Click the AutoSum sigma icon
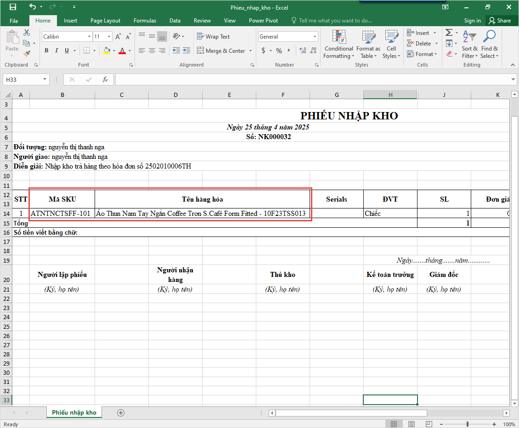Viewport: 519px width, 428px height. [449, 33]
